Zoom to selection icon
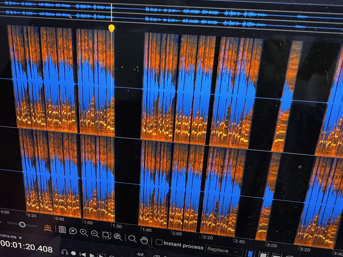Viewport: 343px width, 257px height. pyautogui.click(x=106, y=235)
